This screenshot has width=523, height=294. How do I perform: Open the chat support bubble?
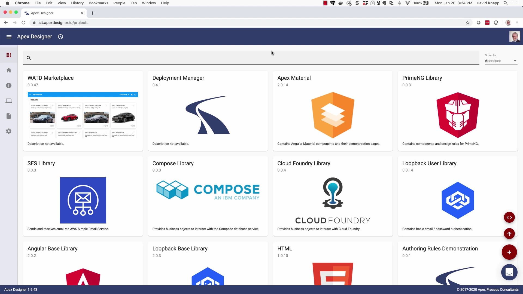[x=509, y=272]
